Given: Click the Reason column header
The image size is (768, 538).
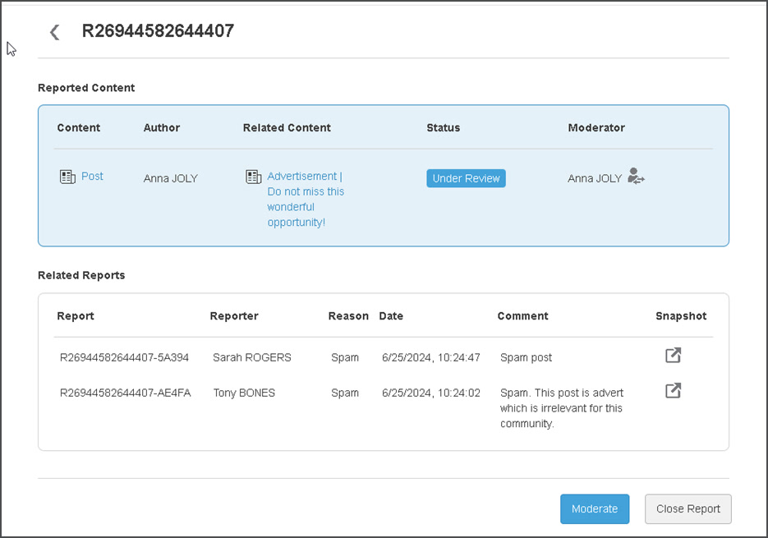Looking at the screenshot, I should coord(348,315).
